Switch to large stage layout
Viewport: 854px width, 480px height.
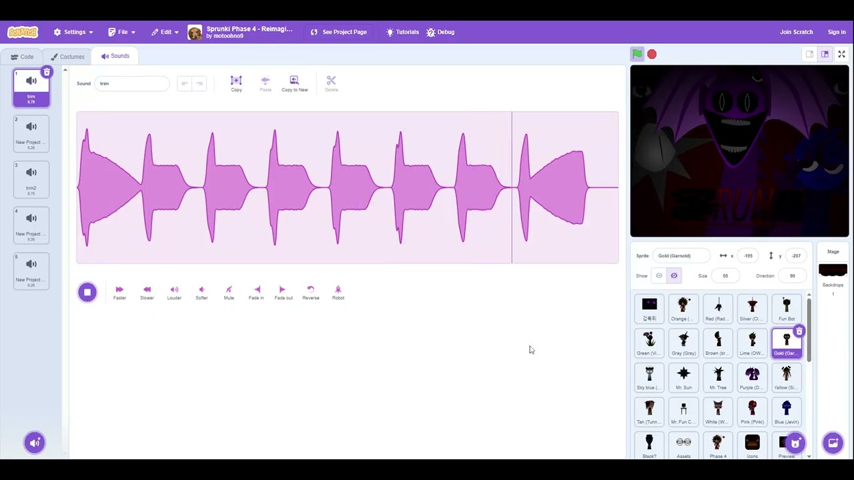tap(825, 55)
